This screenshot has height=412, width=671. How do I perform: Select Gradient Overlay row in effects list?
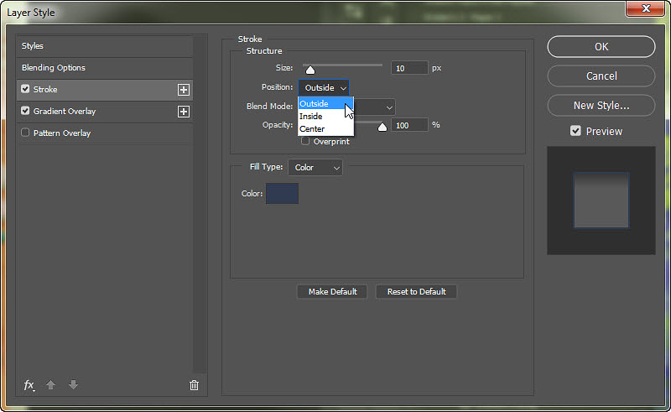[x=105, y=112]
